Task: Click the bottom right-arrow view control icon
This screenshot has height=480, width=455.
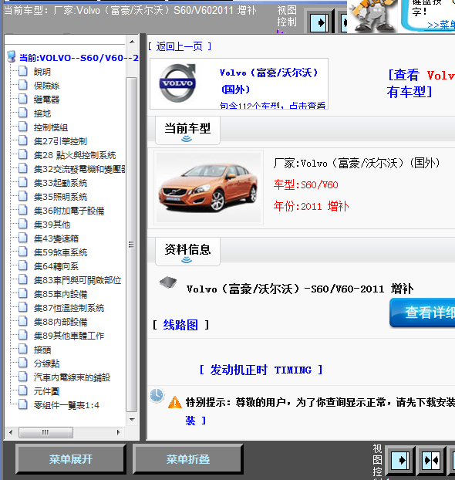Action: [400, 460]
